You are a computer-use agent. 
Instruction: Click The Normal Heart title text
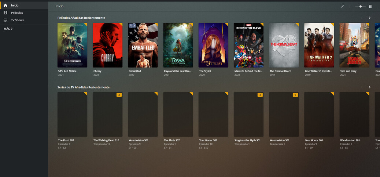pyautogui.click(x=280, y=71)
